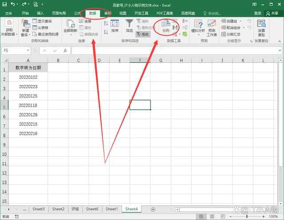Click inside the formula bar input
Screen dimensions: 284x220
[174, 50]
